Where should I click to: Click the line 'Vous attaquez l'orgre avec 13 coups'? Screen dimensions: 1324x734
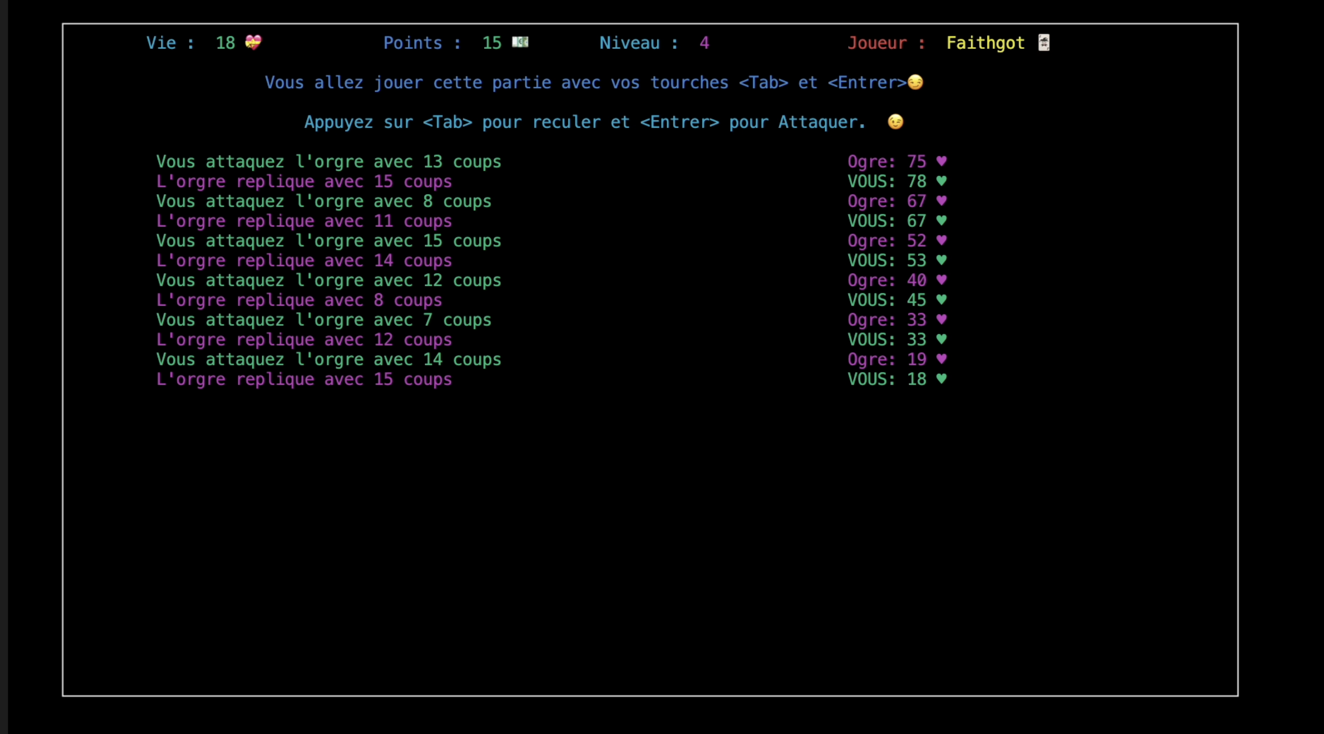pyautogui.click(x=329, y=161)
